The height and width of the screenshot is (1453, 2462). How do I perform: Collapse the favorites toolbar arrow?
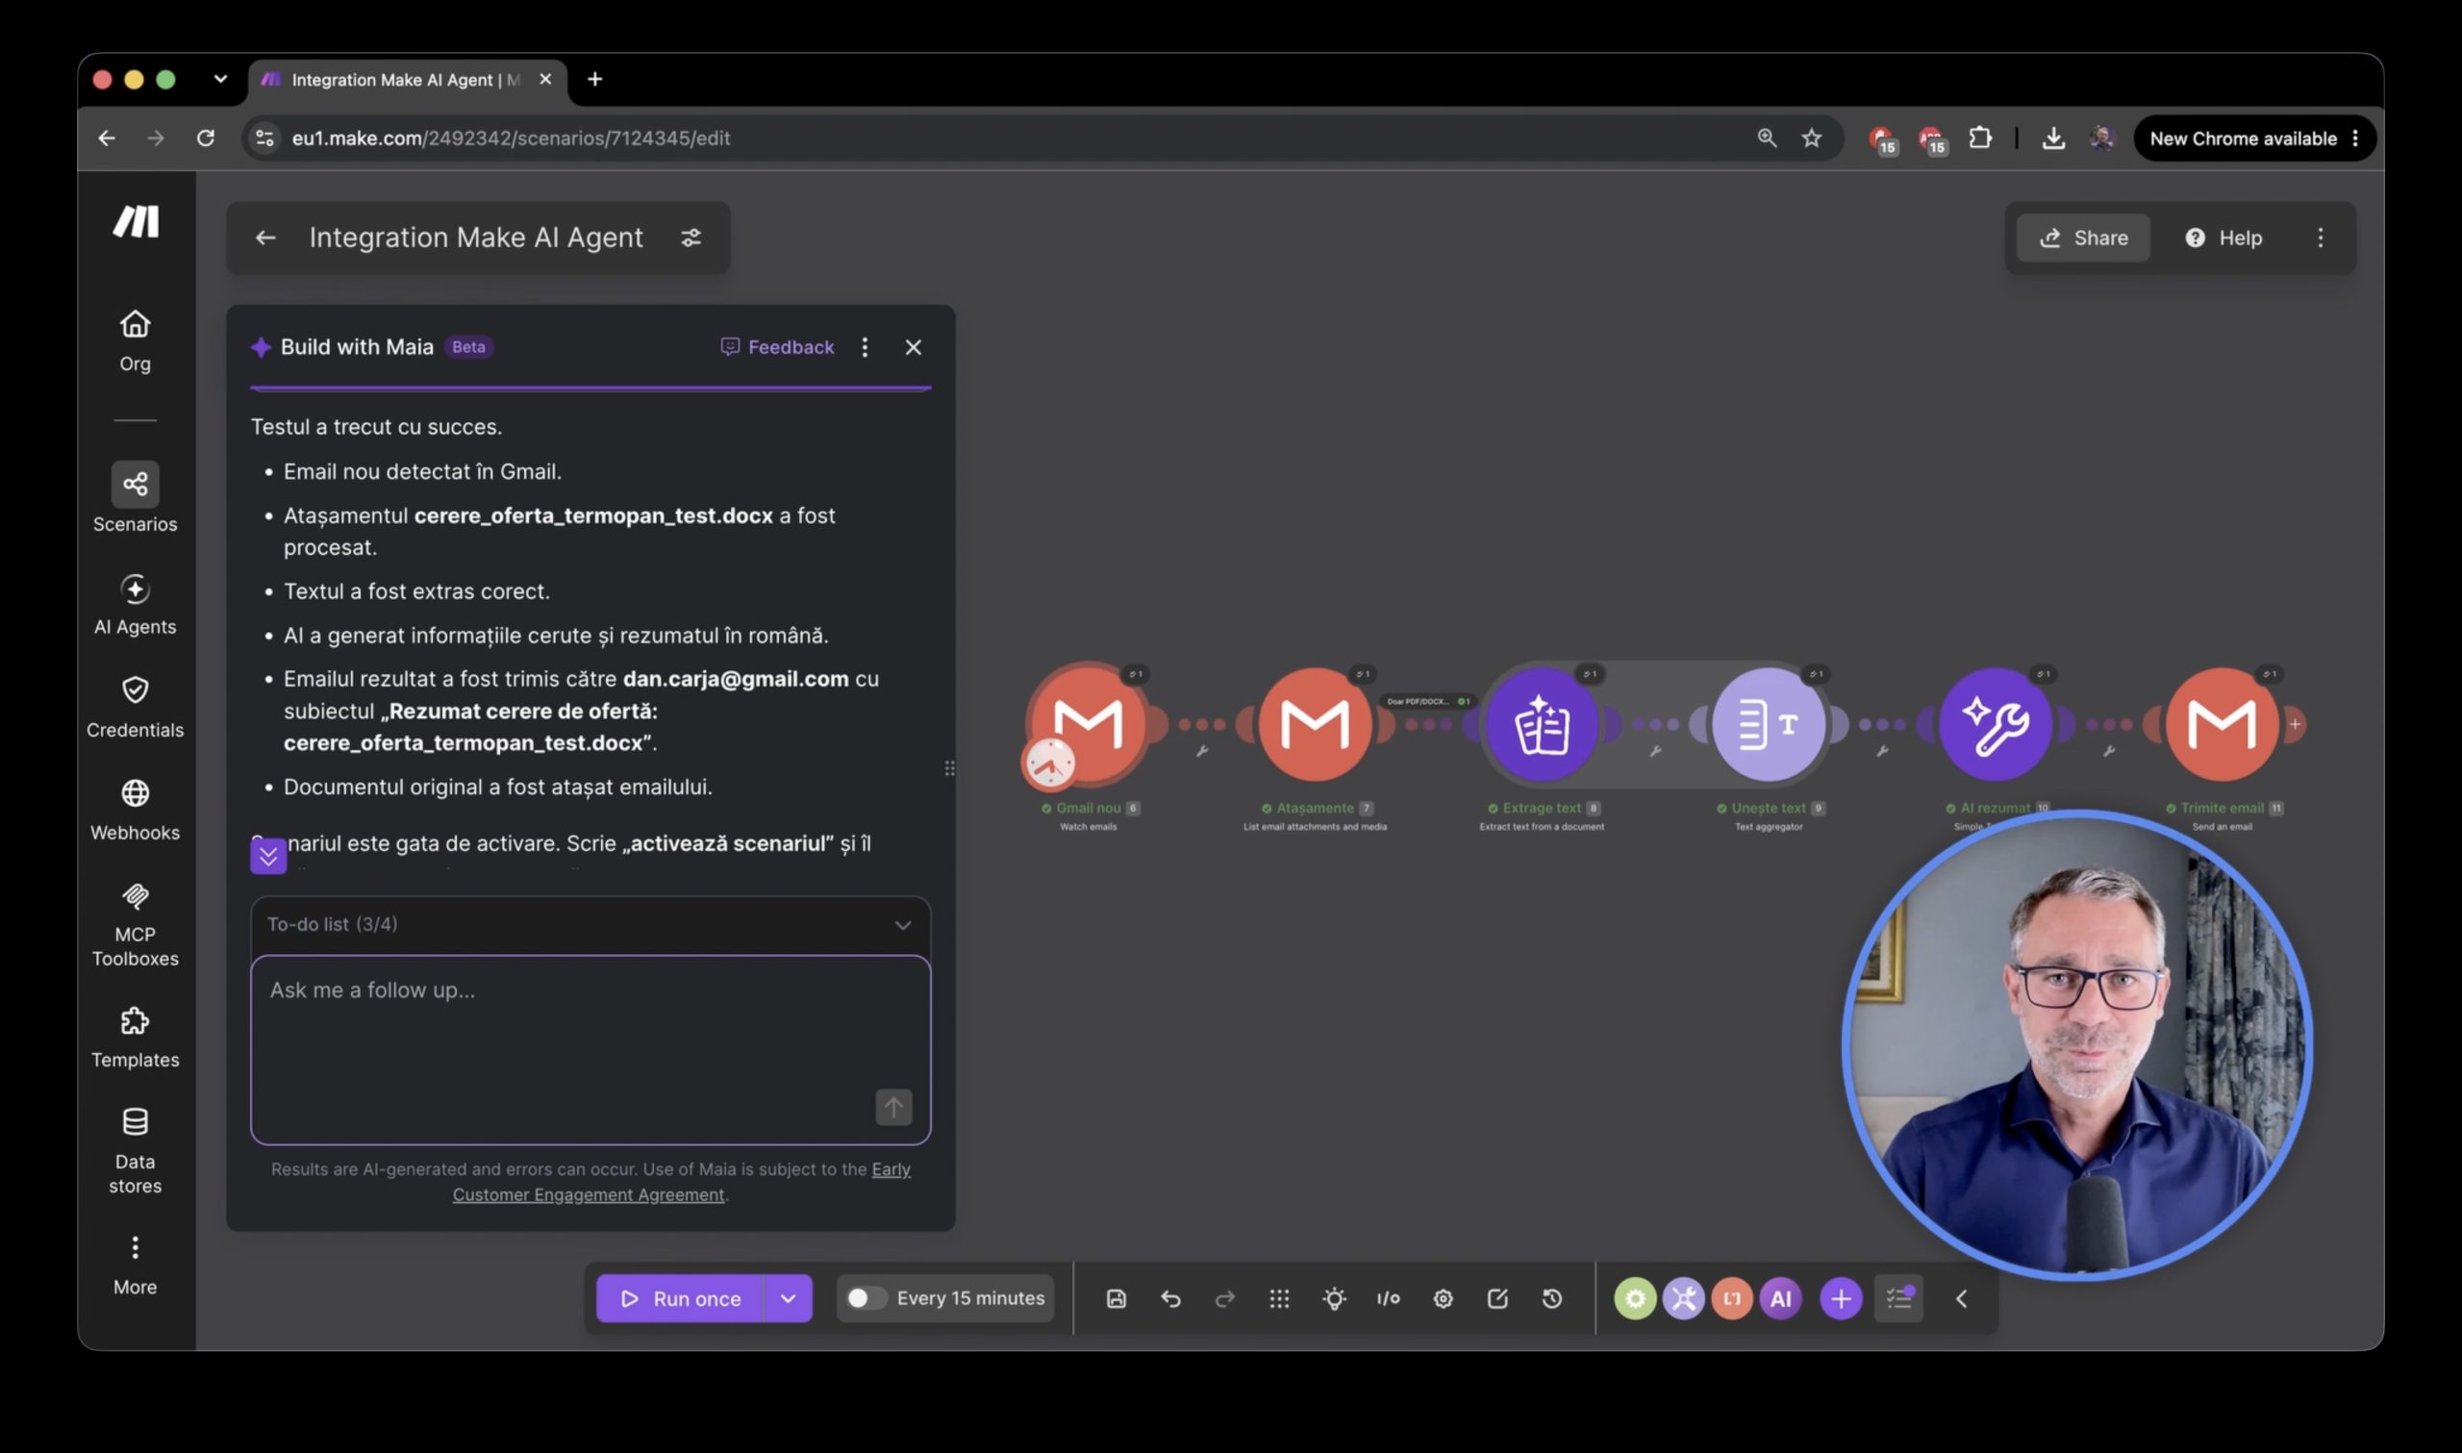tap(1962, 1298)
